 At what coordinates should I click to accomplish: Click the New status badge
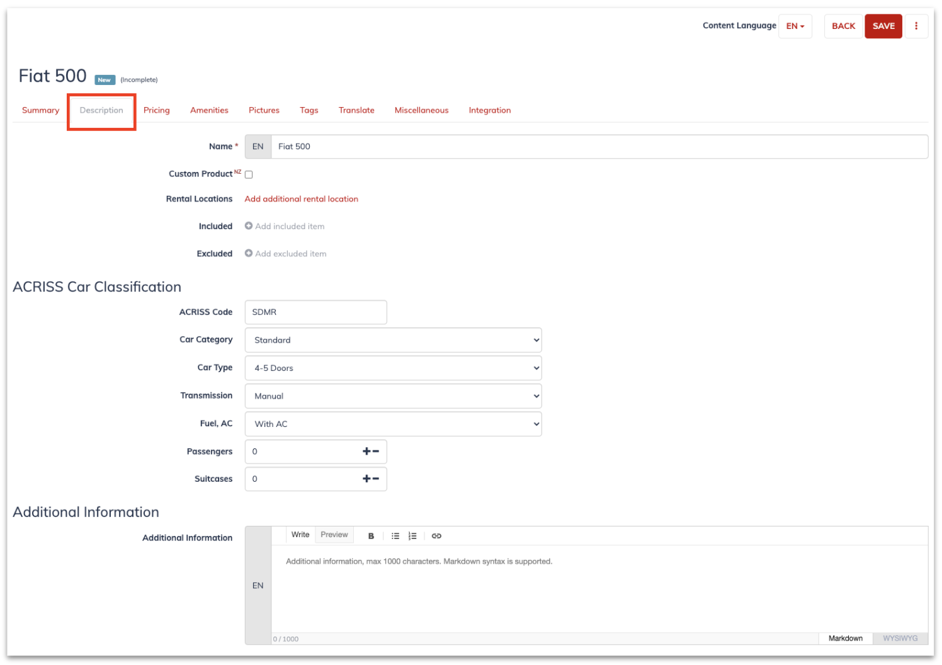(105, 80)
